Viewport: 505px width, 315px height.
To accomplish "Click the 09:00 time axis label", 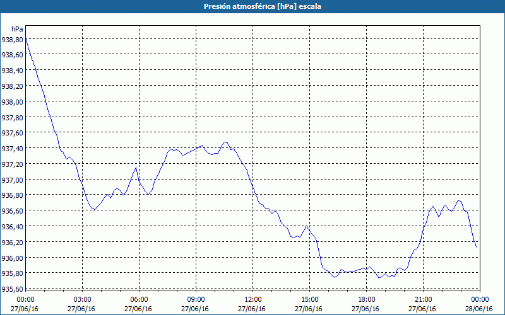I will [196, 300].
